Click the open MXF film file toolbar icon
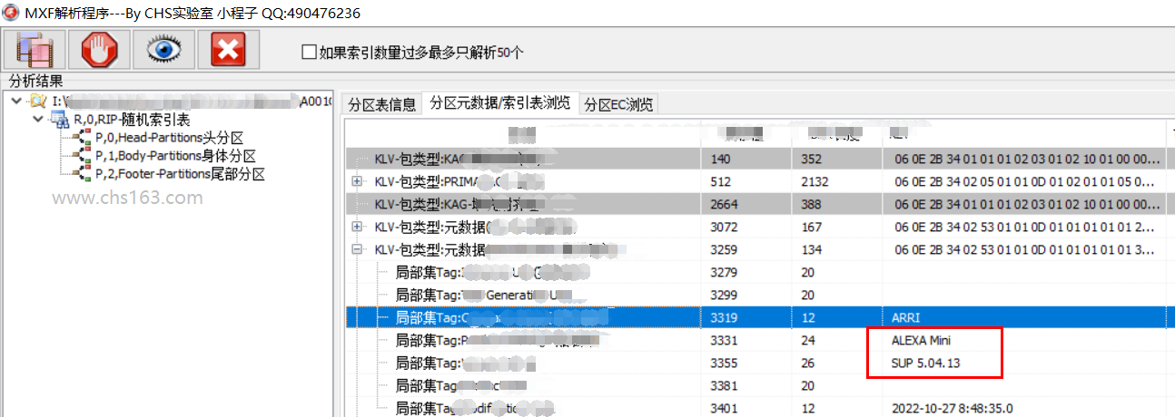The height and width of the screenshot is (417, 1175). pos(35,49)
